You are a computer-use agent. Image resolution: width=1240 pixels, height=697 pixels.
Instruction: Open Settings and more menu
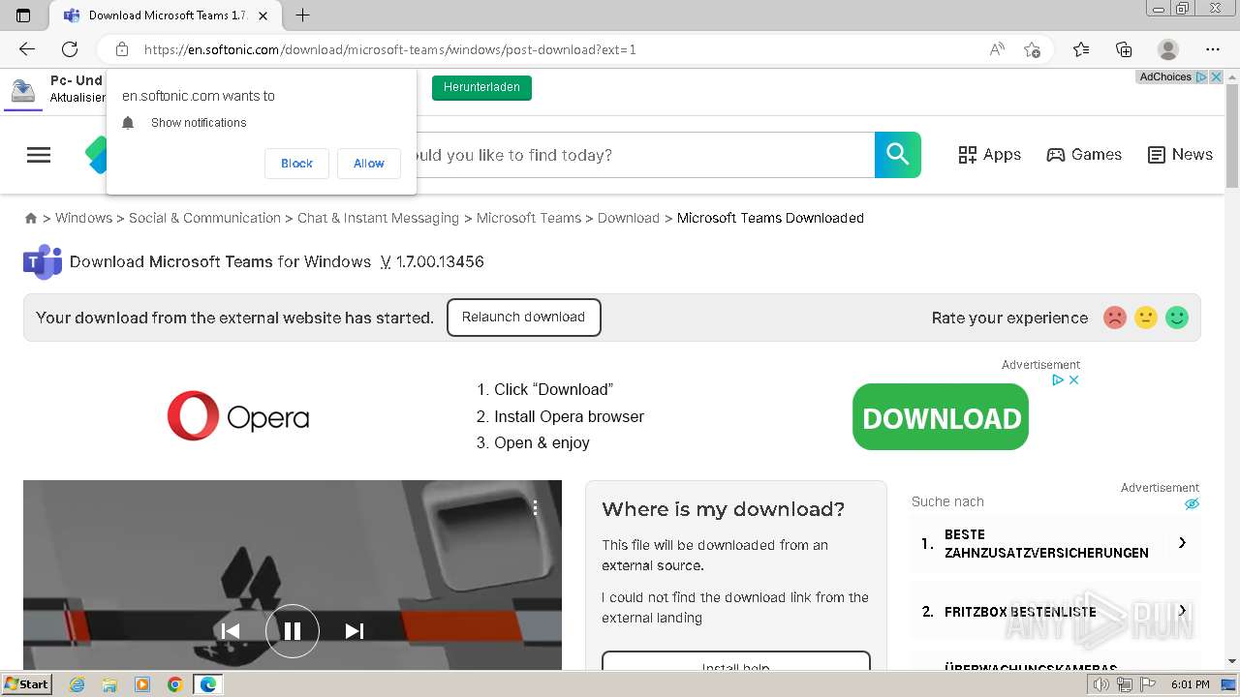1213,49
